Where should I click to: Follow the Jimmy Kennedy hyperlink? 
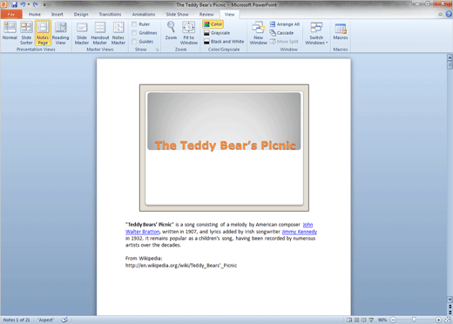pos(300,232)
